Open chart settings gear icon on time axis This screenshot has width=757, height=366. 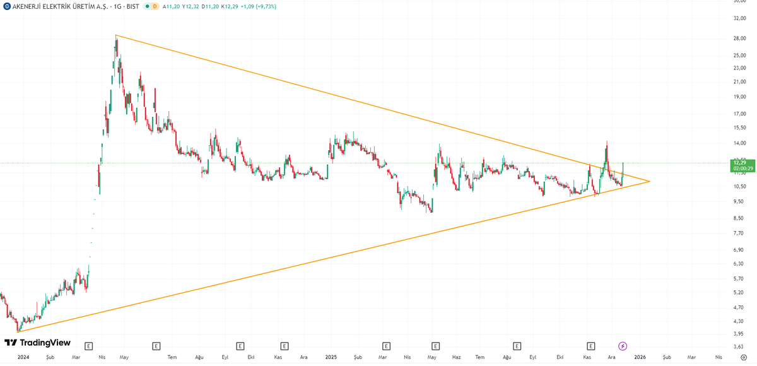pyautogui.click(x=743, y=357)
